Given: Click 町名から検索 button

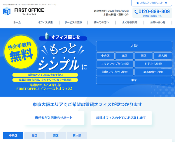Looking at the screenshot, I should 153,64.
